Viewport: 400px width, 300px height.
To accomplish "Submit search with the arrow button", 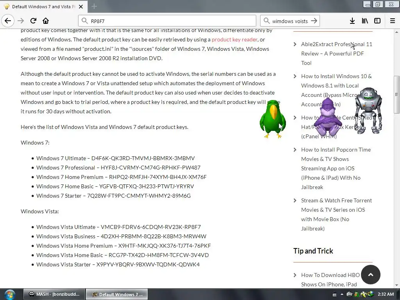I will click(314, 21).
